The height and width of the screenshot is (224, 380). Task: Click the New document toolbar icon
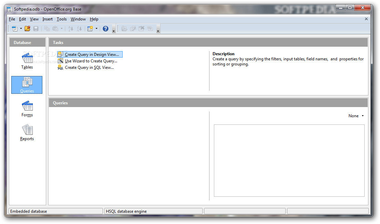15,29
